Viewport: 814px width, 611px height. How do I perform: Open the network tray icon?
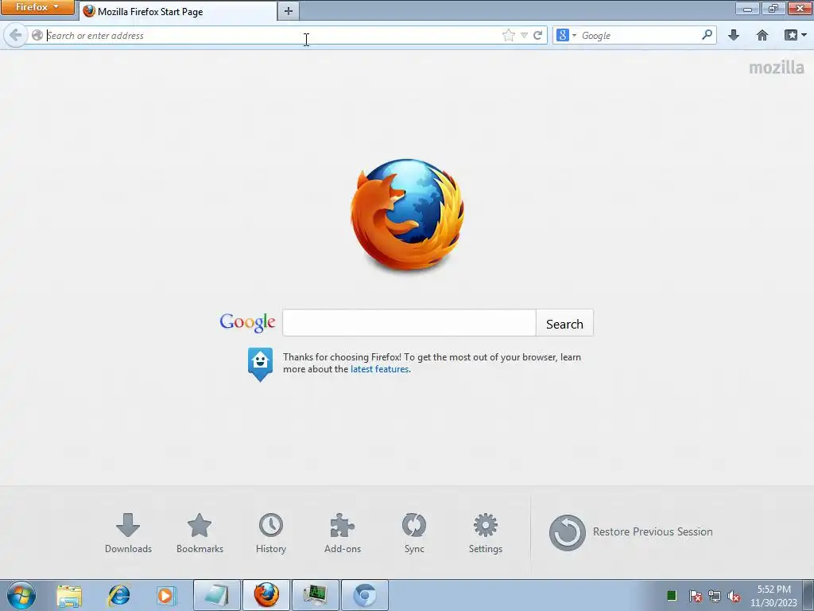(715, 596)
